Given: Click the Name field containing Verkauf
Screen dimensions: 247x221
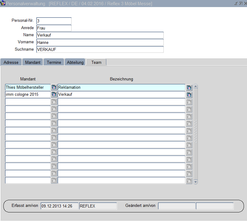Looking at the screenshot, I should click(100, 35).
